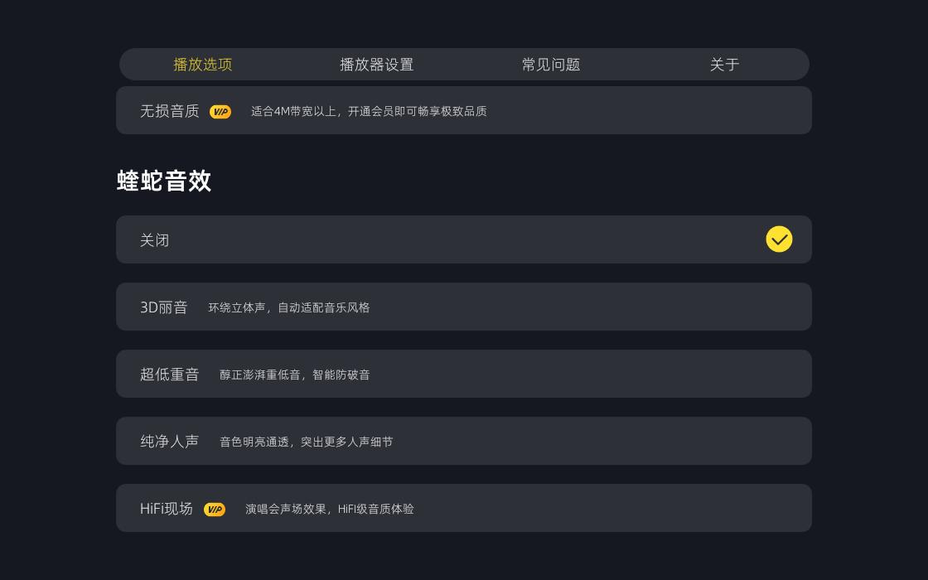Click the 3D丽音 description about 环绕立体声
Image resolution: width=928 pixels, height=580 pixels.
click(288, 307)
